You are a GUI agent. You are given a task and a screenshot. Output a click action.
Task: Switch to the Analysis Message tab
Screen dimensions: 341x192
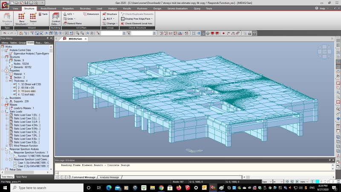(110, 177)
